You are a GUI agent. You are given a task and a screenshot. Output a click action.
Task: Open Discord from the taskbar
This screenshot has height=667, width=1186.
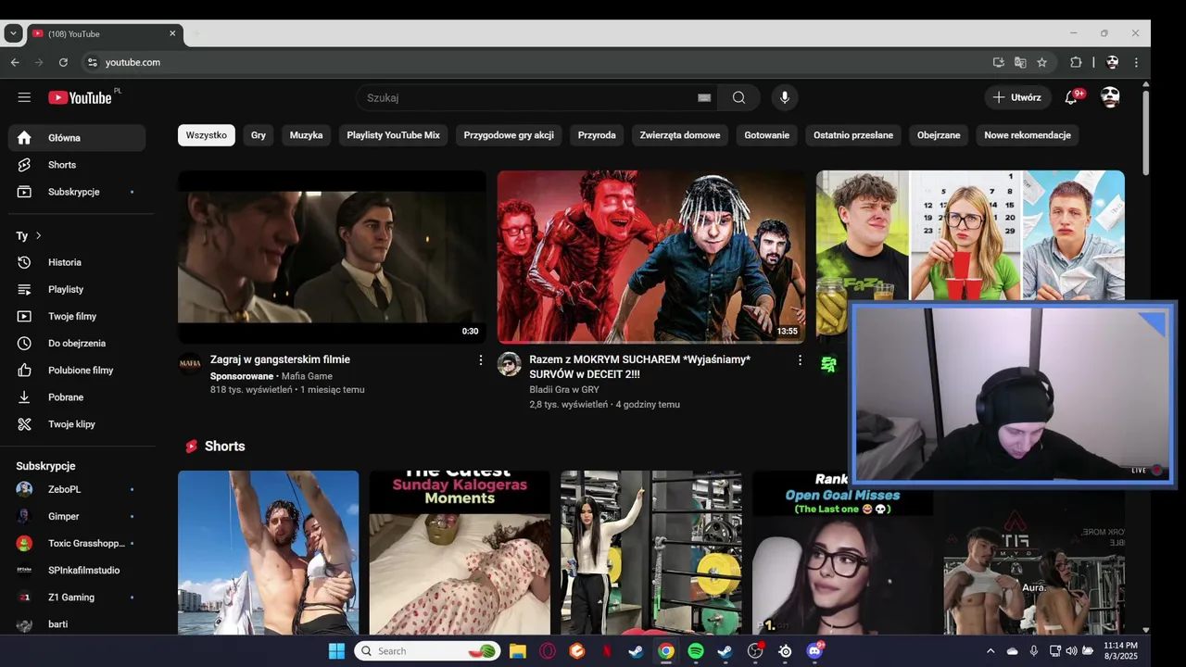pyautogui.click(x=814, y=651)
